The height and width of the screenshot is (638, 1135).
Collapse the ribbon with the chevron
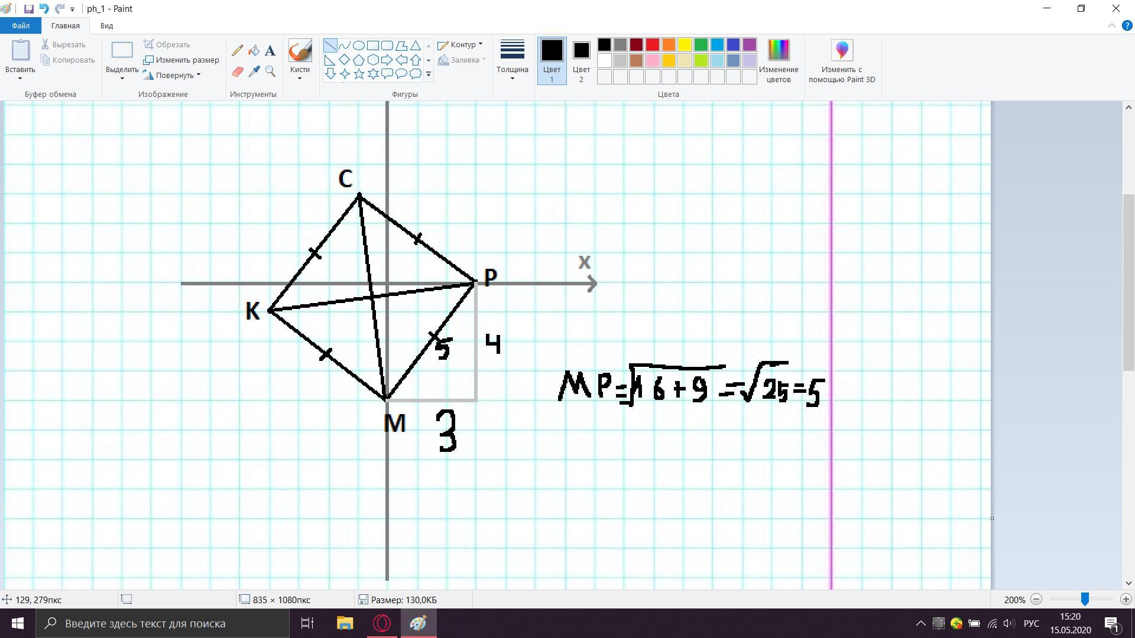(1111, 25)
